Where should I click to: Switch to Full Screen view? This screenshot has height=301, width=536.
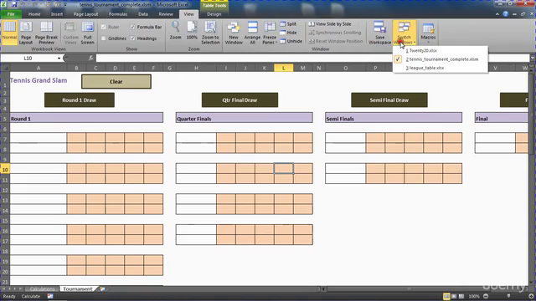tap(87, 33)
